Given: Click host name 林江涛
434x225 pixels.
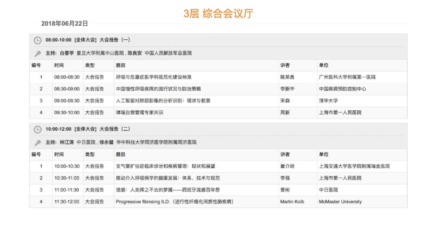Looking at the screenshot, I should [x=67, y=142].
